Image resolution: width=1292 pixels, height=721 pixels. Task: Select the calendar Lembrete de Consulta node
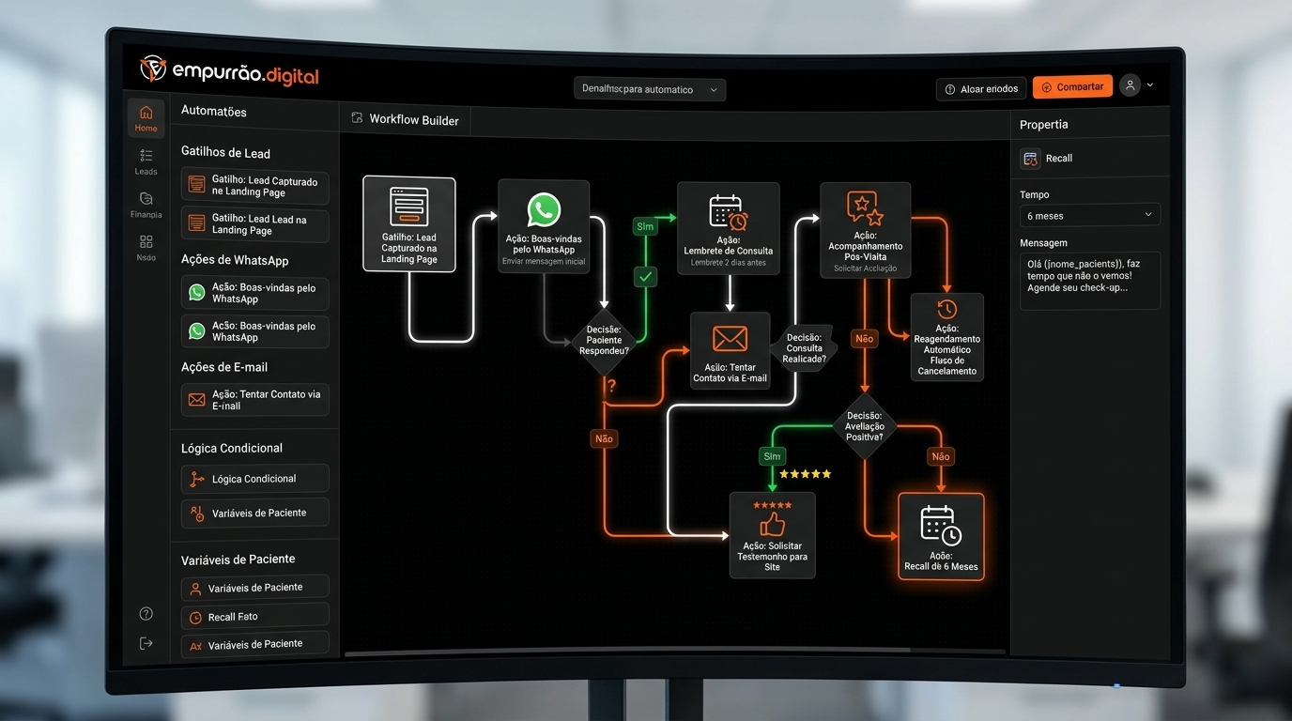point(729,227)
